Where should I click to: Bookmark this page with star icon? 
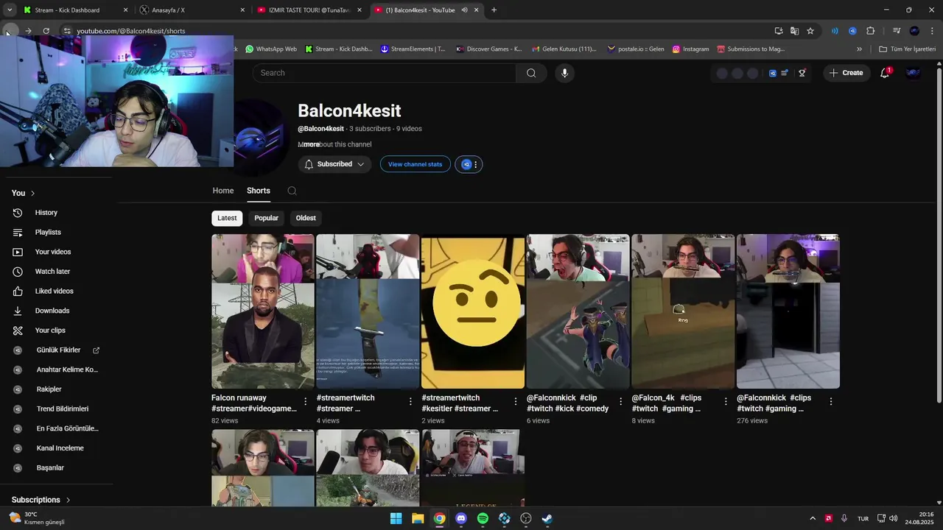point(810,31)
